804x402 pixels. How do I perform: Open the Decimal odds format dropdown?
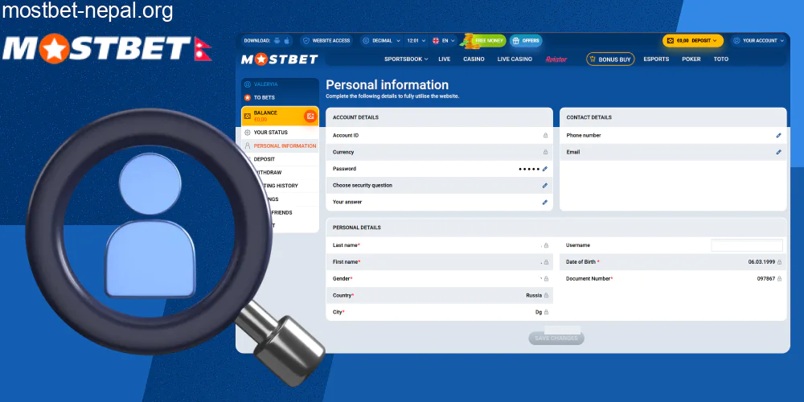[x=380, y=40]
